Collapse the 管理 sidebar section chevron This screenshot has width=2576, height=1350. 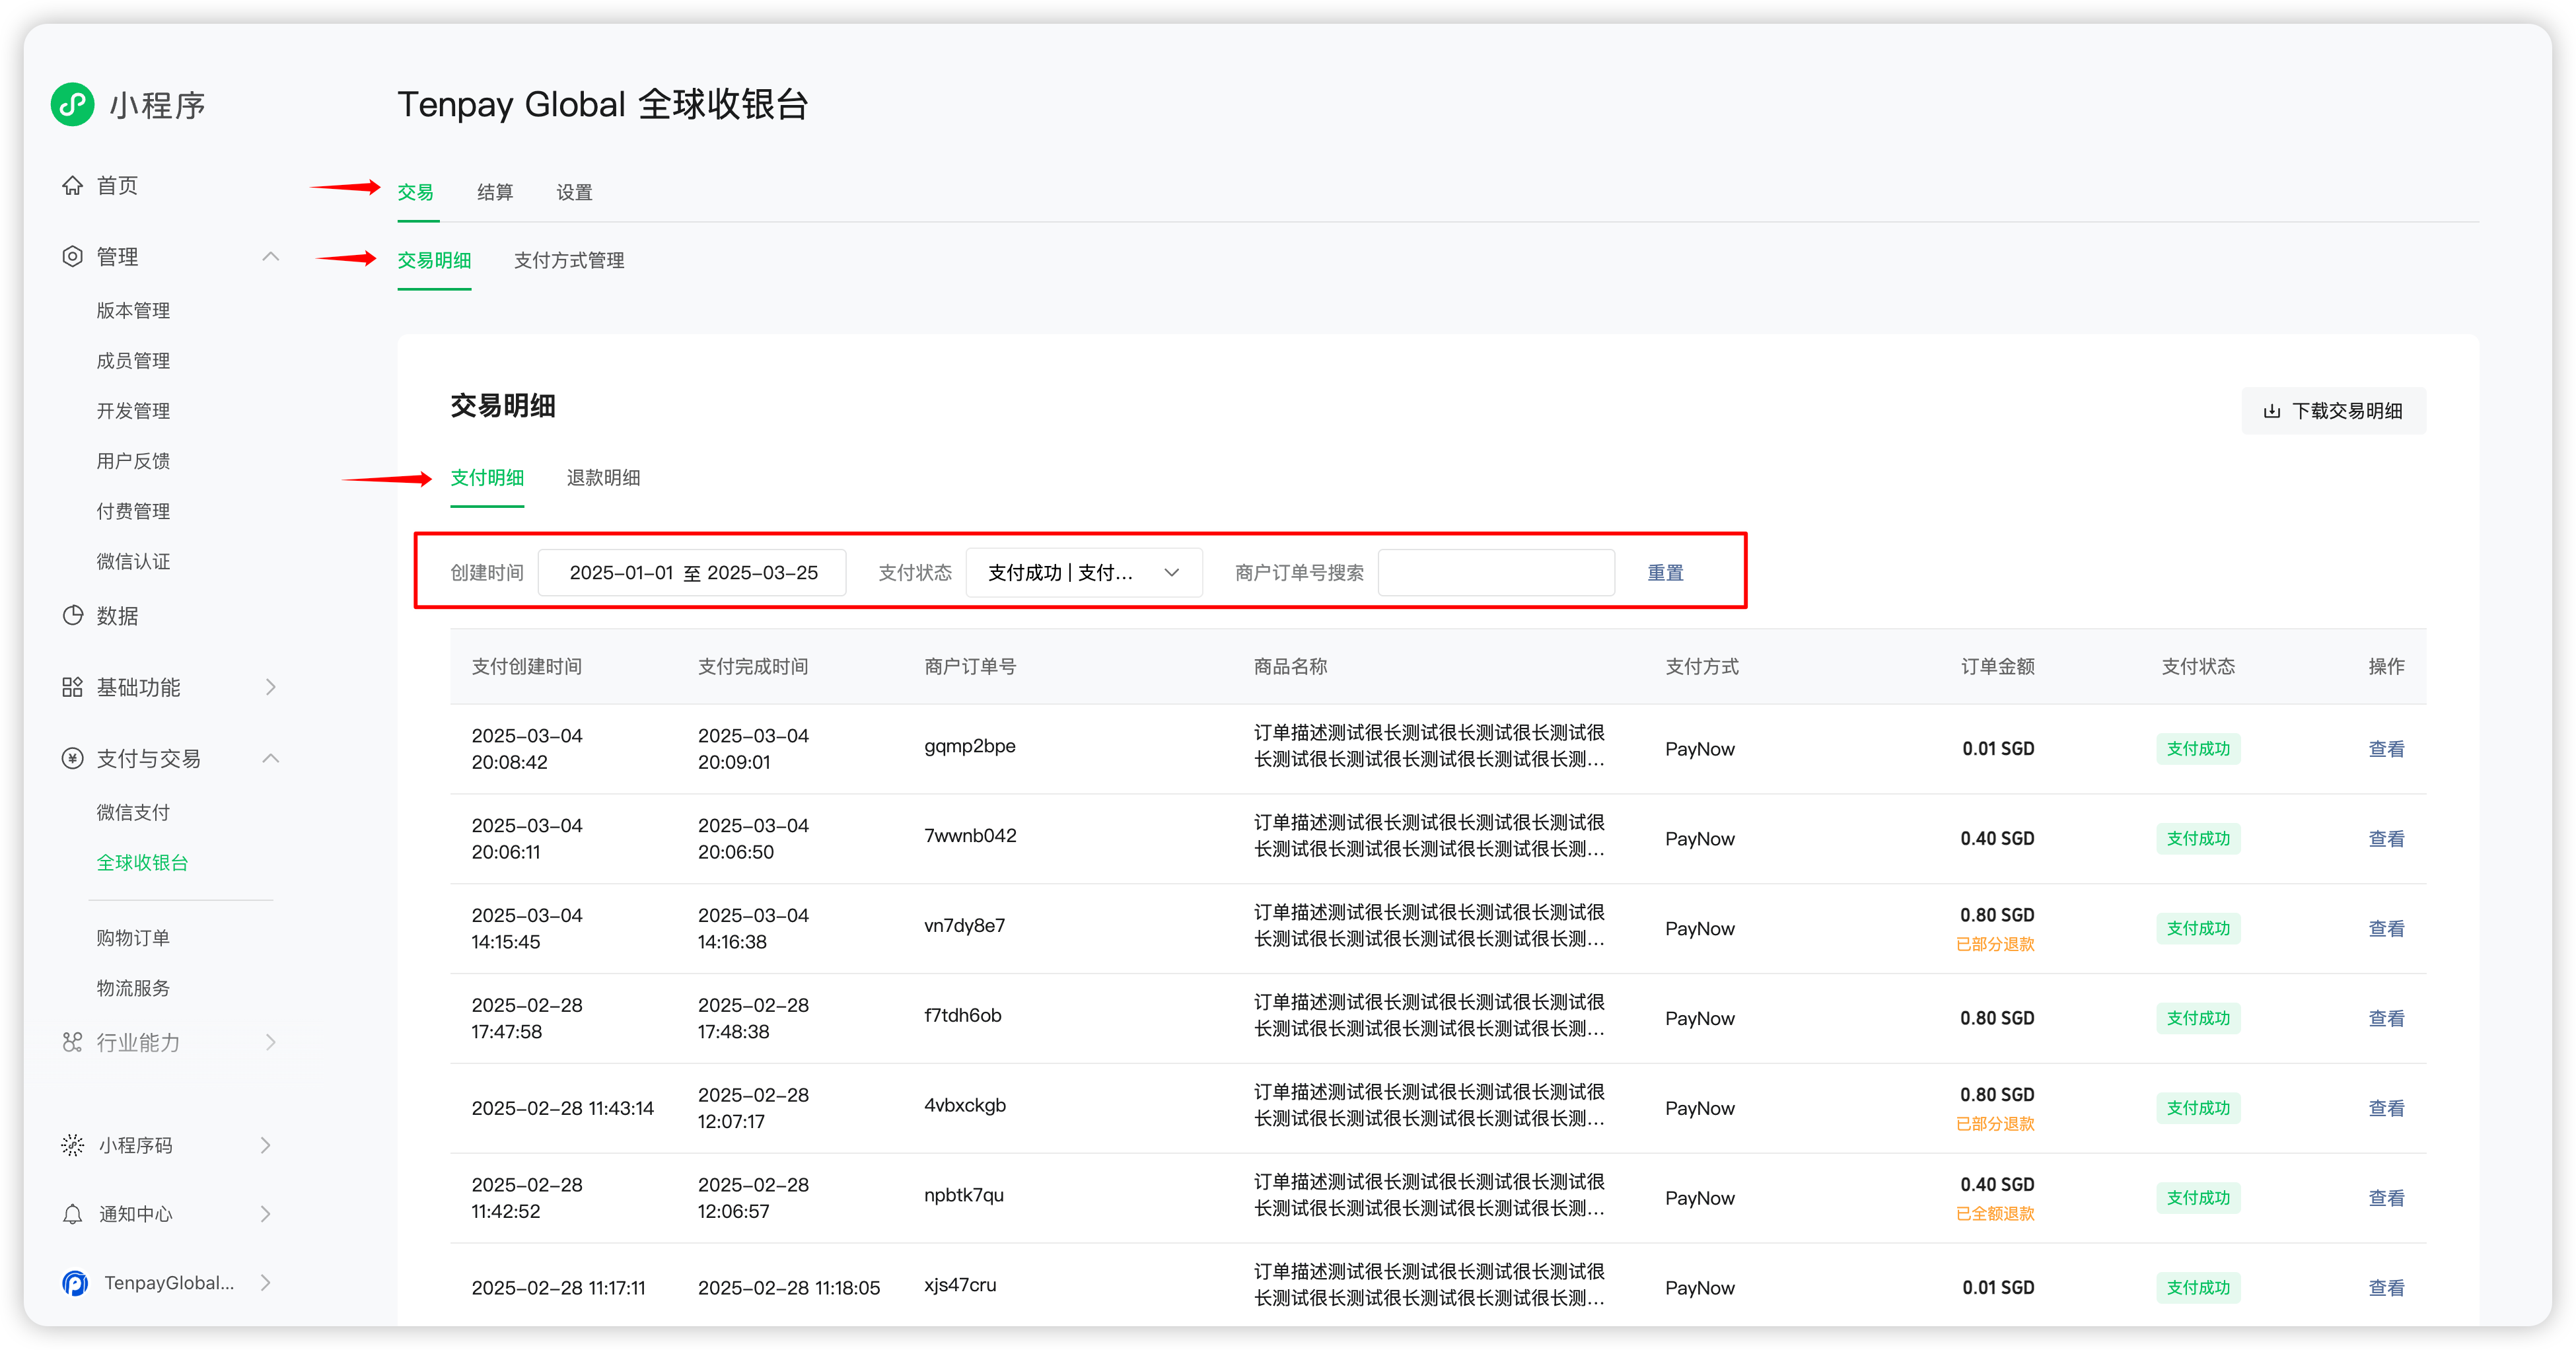(x=270, y=257)
